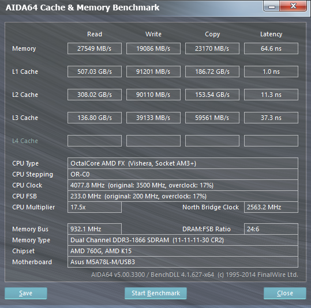311x308 pixels.
Task: Select L3 Cache Write 39133 MB/s
Action: pyautogui.click(x=153, y=118)
